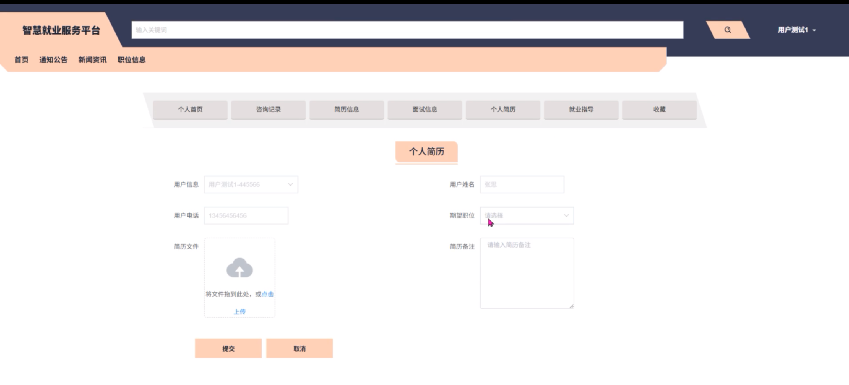
Task: Click the search magnifier icon
Action: (x=727, y=30)
